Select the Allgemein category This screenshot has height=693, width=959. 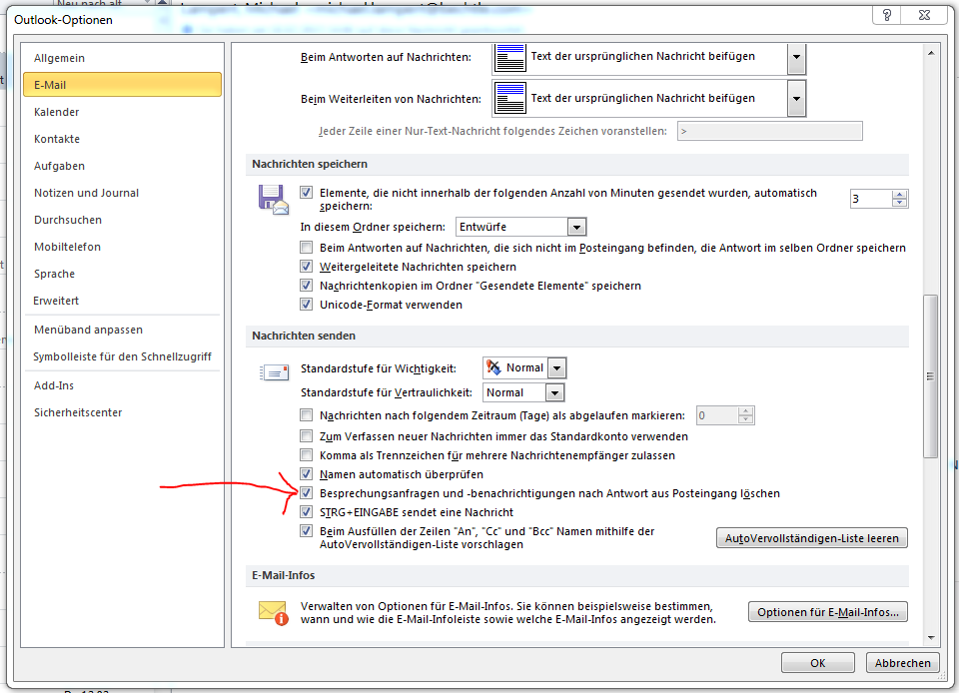pos(122,58)
